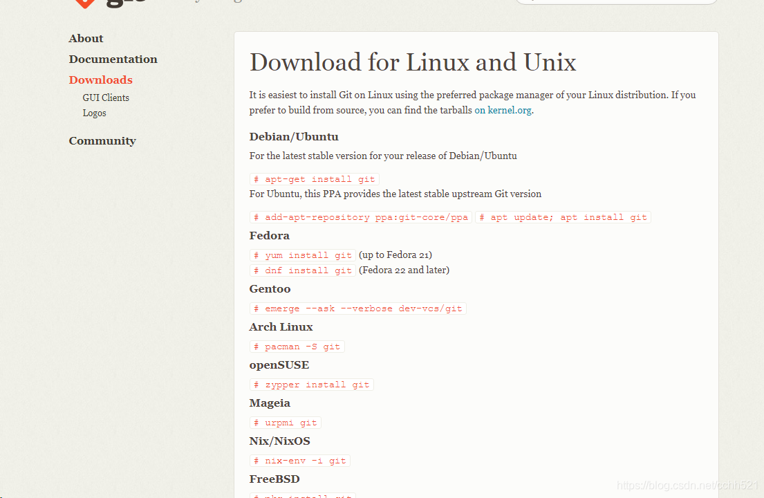This screenshot has width=764, height=498.
Task: Click the Debian/Ubuntu section heading
Action: pos(294,137)
